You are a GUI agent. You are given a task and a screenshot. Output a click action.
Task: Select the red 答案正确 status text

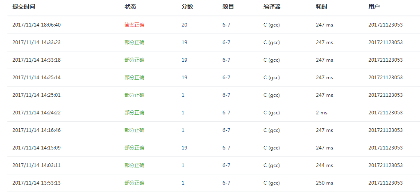tap(134, 25)
